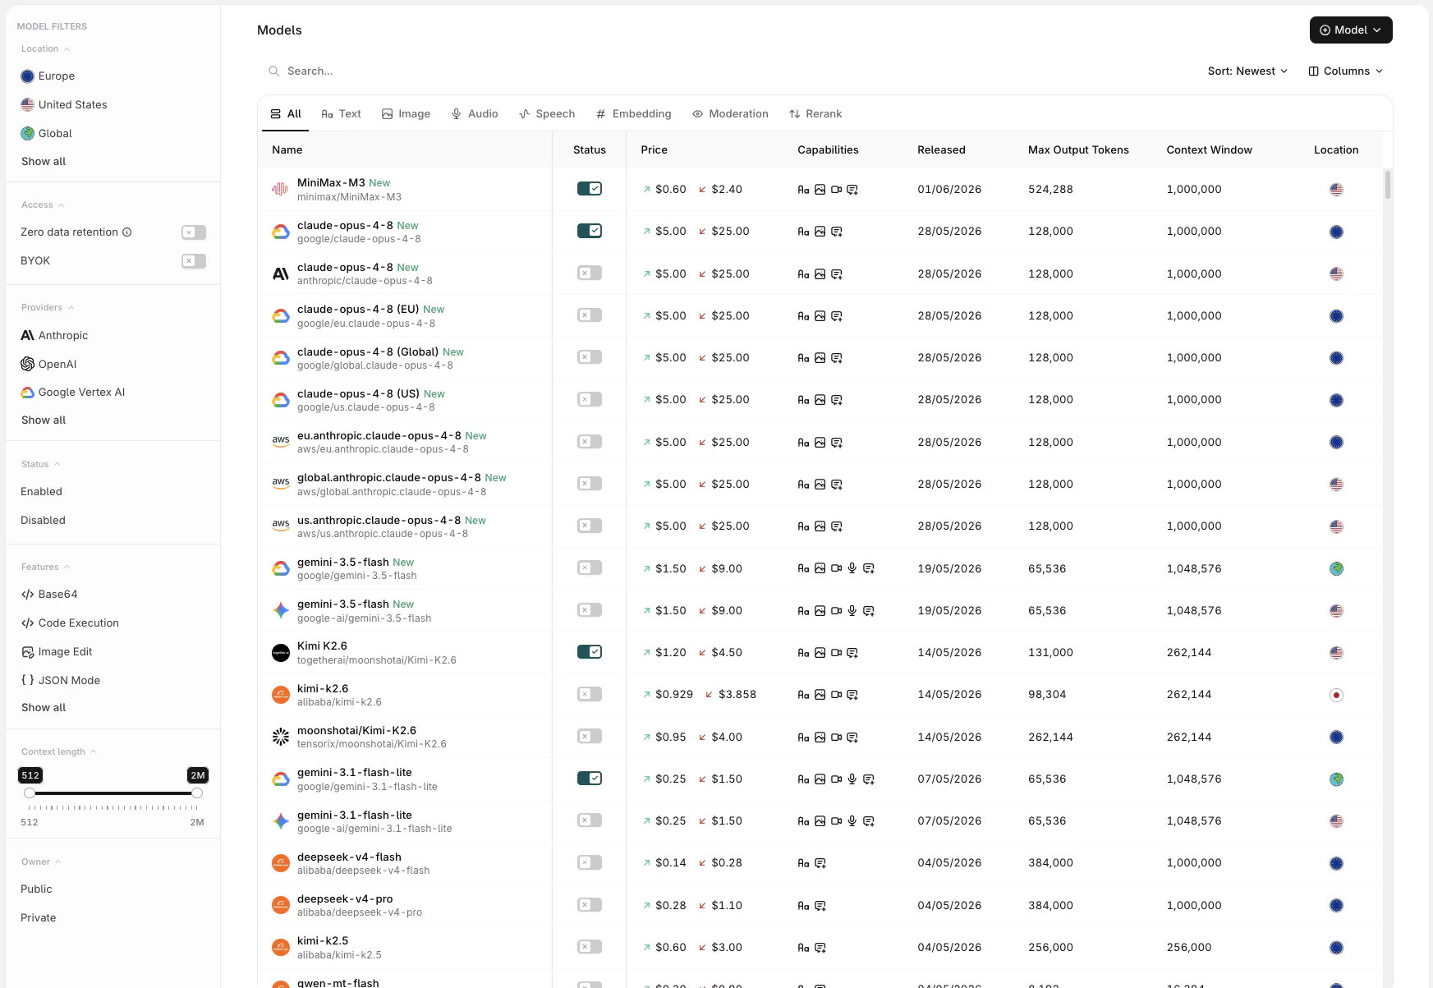This screenshot has width=1433, height=988.
Task: Filter by Image Edit feature
Action: [57, 652]
